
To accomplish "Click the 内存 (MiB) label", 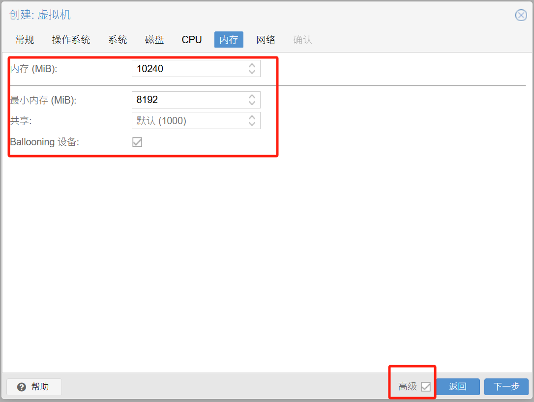I will [x=34, y=69].
